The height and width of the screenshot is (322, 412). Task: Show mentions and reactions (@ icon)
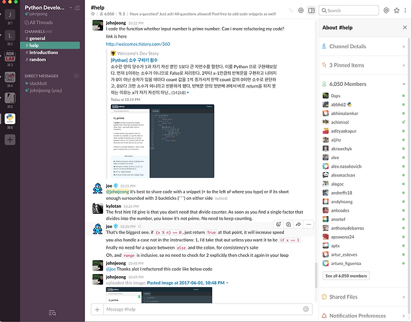point(386,10)
